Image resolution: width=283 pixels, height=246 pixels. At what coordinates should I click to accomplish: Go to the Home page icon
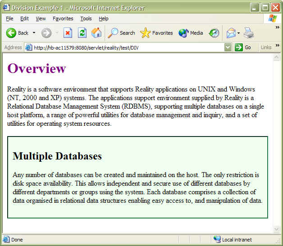pyautogui.click(x=96, y=33)
